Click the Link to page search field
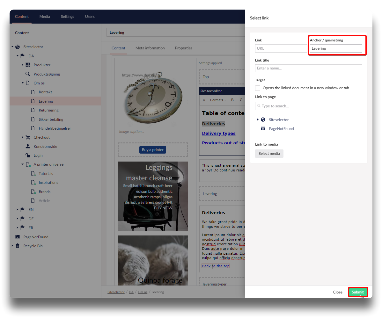Screen dimensions: 382x318 point(308,106)
